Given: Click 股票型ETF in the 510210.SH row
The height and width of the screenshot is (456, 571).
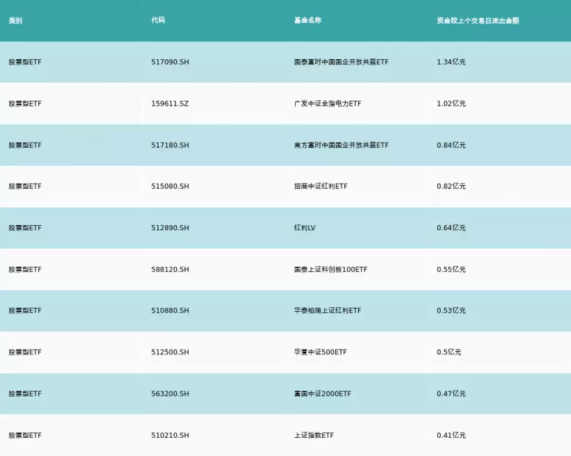Looking at the screenshot, I should tap(25, 435).
